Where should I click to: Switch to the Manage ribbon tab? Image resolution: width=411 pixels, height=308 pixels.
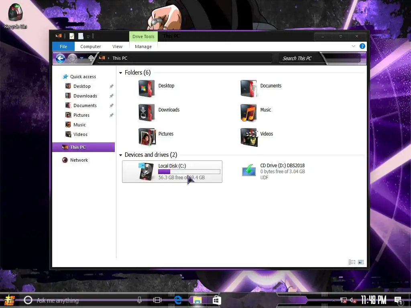143,47
